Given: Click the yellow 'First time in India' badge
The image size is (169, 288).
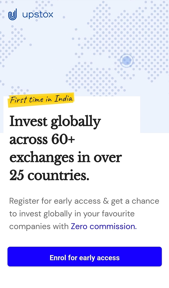Looking at the screenshot, I should [x=42, y=99].
